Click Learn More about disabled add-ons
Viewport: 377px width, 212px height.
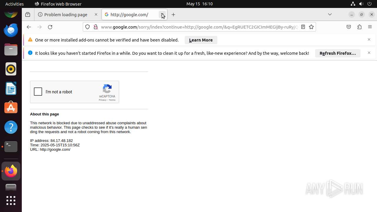(201, 40)
